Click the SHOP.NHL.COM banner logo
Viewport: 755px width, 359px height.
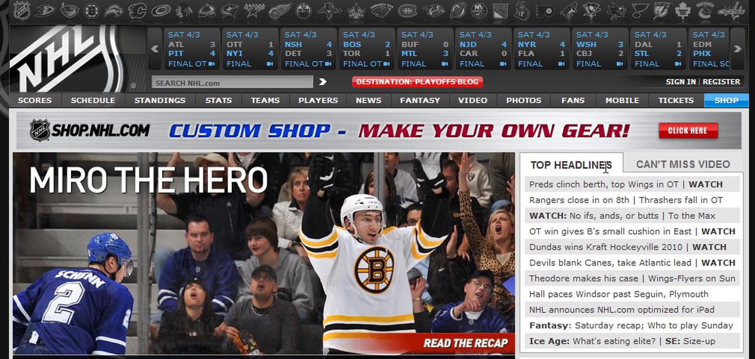point(90,130)
